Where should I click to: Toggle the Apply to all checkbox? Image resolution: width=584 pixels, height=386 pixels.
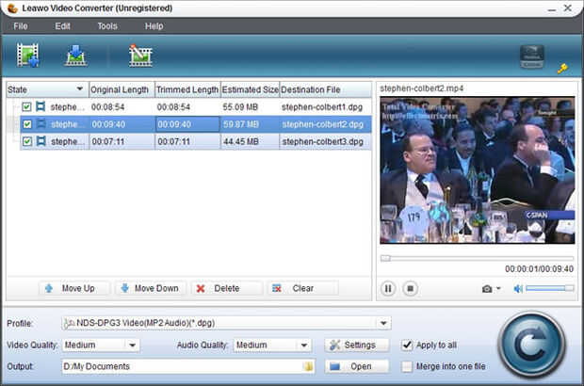click(407, 346)
